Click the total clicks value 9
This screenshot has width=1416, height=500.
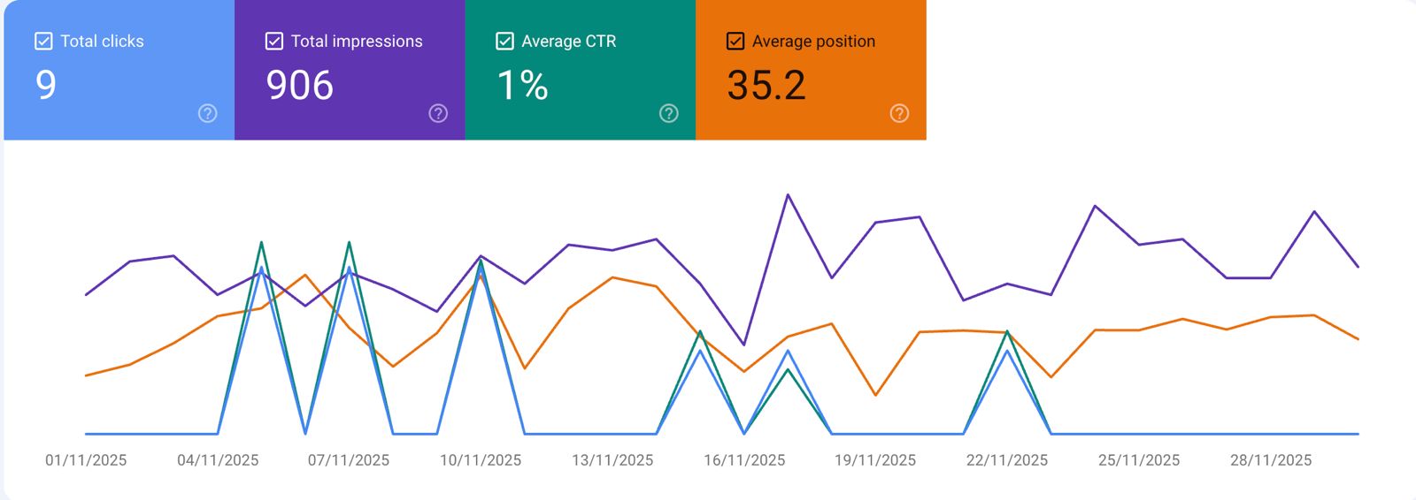click(46, 86)
